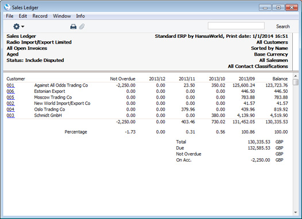This screenshot has width=302, height=219.
Task: Click the Not Overdue column header
Action: click(x=122, y=79)
